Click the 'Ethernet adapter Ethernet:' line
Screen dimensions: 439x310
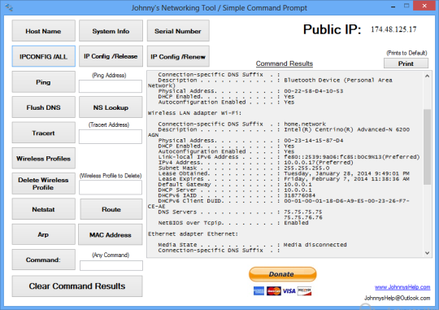point(193,234)
